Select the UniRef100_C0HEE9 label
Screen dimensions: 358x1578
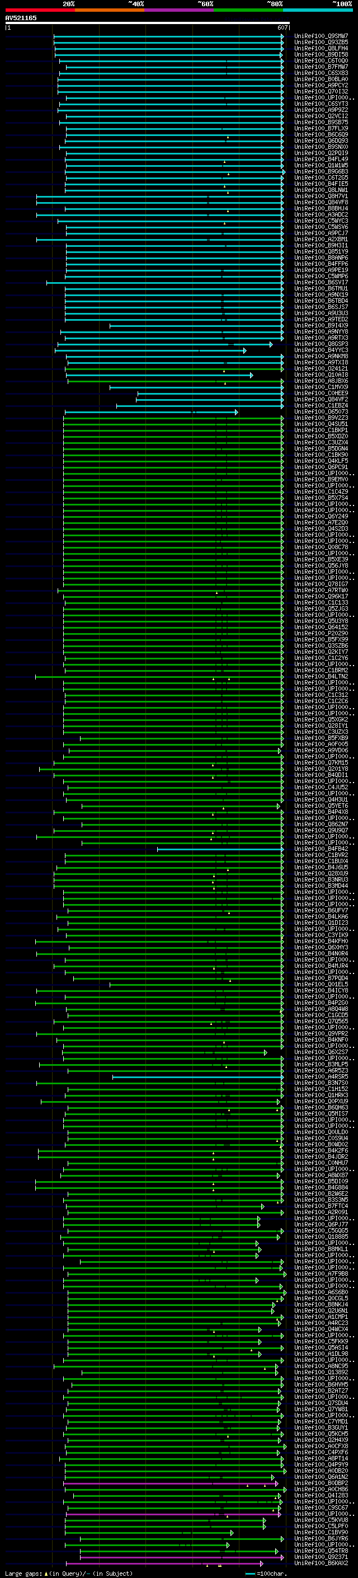321,394
